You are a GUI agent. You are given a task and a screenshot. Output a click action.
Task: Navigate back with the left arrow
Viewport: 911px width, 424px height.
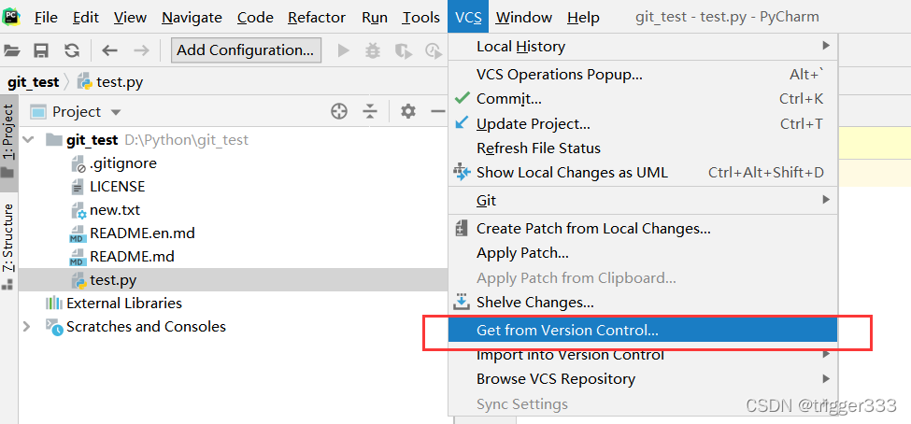point(110,50)
